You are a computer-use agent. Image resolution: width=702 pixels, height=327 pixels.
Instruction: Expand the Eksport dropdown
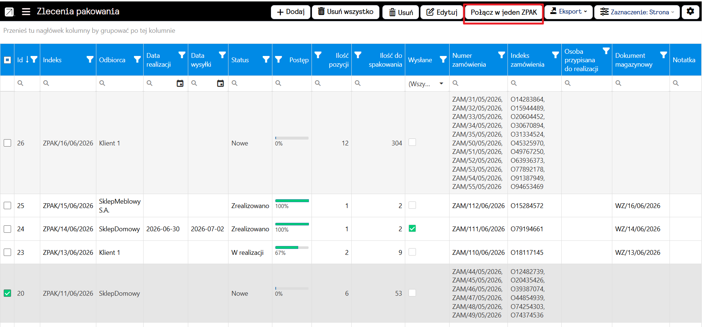point(568,12)
